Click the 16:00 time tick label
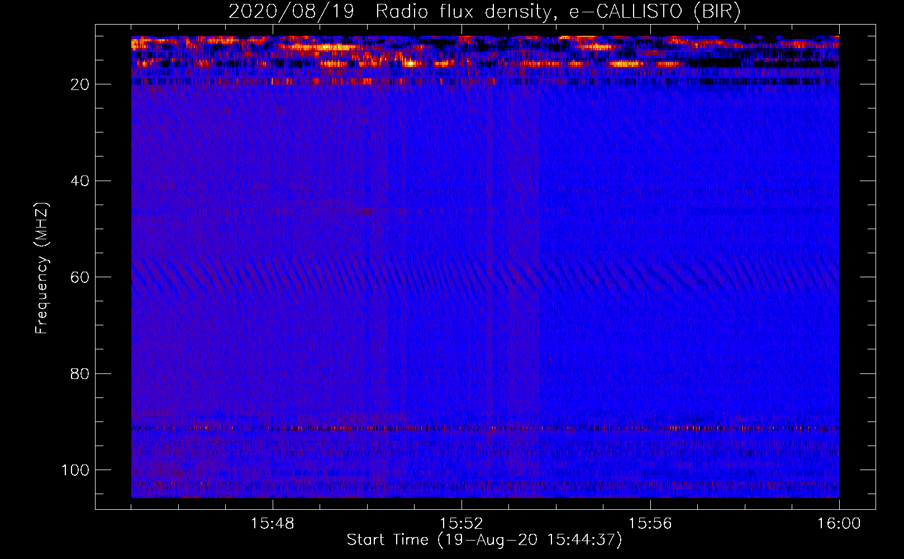 839,524
